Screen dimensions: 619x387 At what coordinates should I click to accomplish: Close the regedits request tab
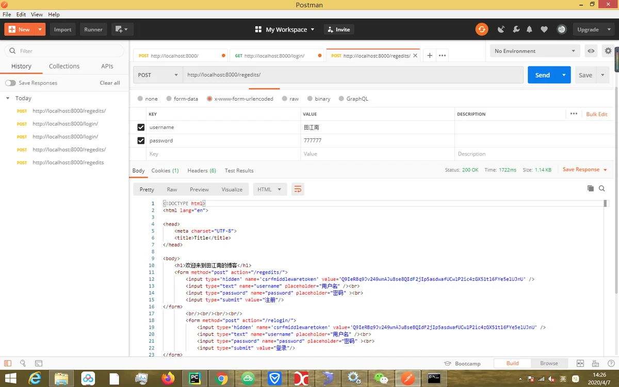coord(416,56)
